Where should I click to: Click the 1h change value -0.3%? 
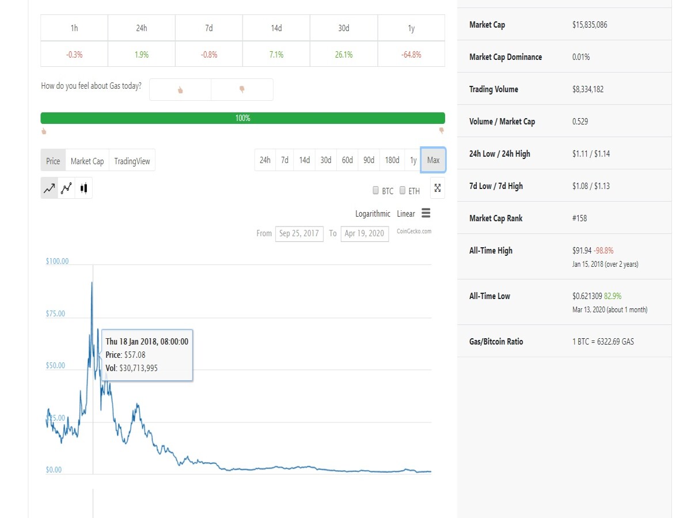(74, 55)
